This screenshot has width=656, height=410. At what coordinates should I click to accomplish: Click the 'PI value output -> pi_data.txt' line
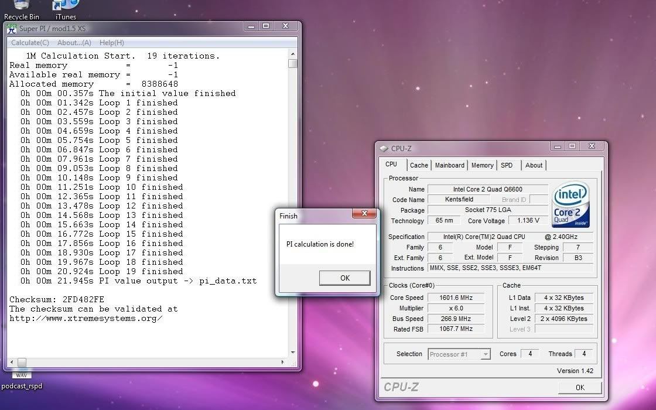tap(138, 281)
